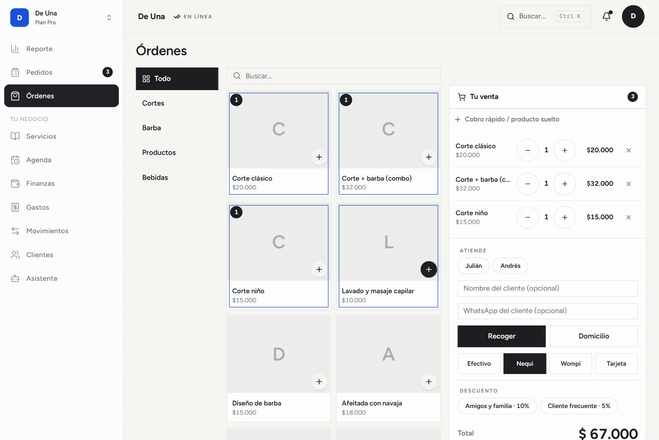Select Órdenes in the sidebar
Image resolution: width=659 pixels, height=440 pixels.
pos(61,96)
